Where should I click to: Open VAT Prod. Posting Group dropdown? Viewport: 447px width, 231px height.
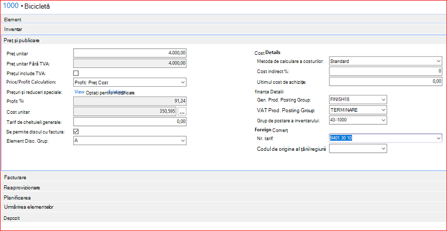(384, 110)
